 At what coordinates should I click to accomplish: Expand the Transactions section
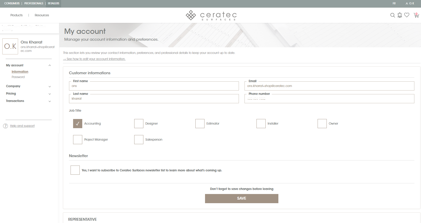(50, 101)
